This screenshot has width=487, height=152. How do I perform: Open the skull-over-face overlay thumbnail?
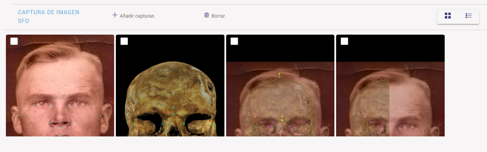280,97
